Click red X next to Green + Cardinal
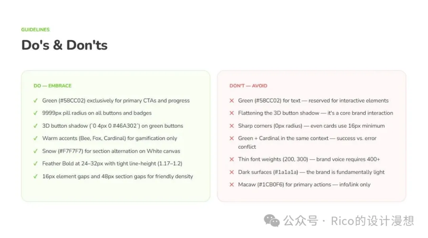The image size is (428, 238). [x=232, y=138]
